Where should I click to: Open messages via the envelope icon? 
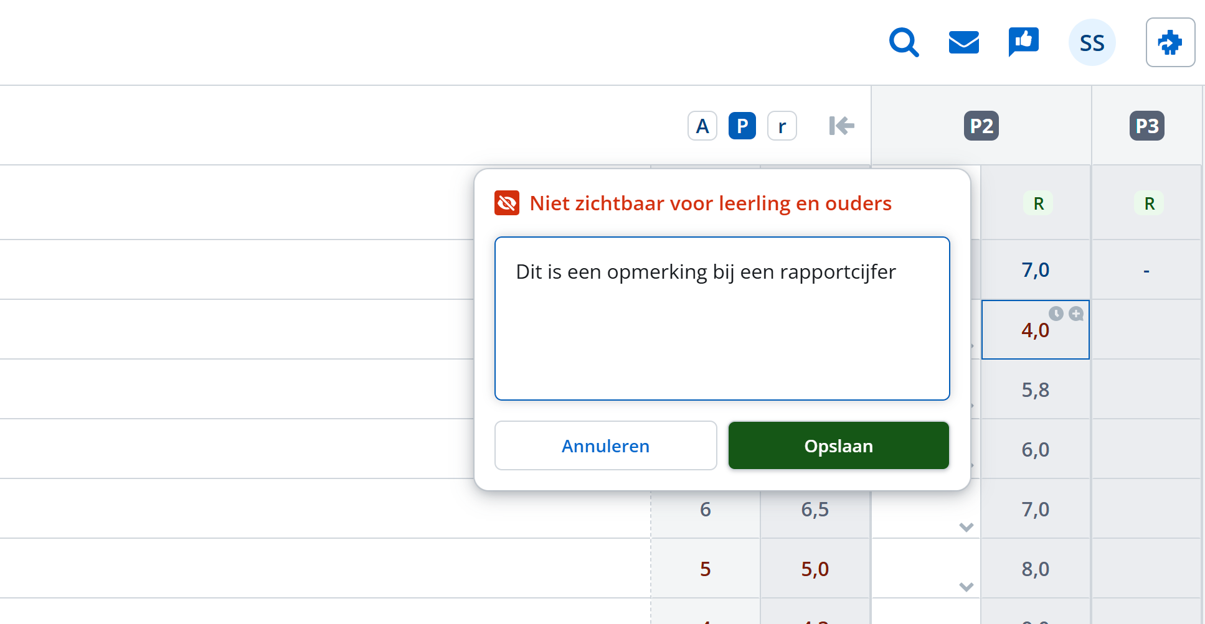click(963, 42)
